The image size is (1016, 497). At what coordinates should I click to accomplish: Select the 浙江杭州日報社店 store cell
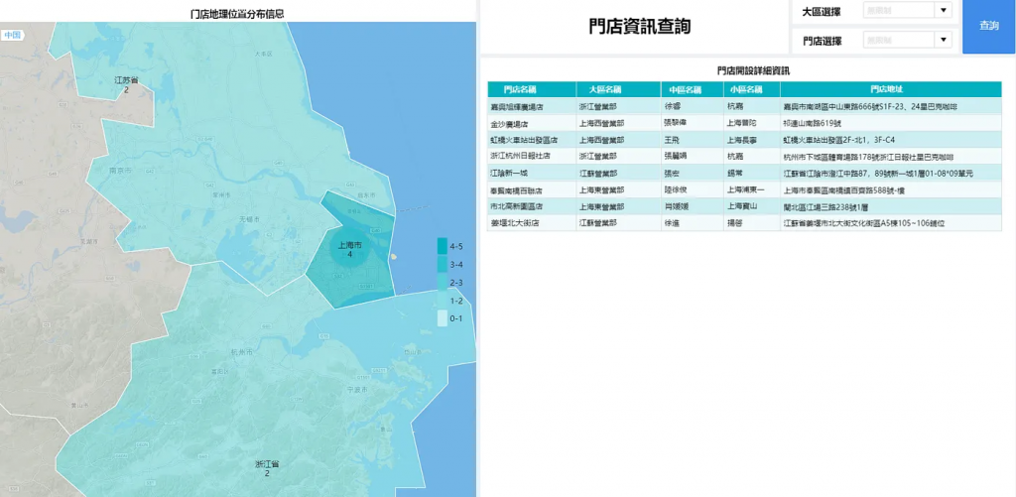pyautogui.click(x=532, y=157)
